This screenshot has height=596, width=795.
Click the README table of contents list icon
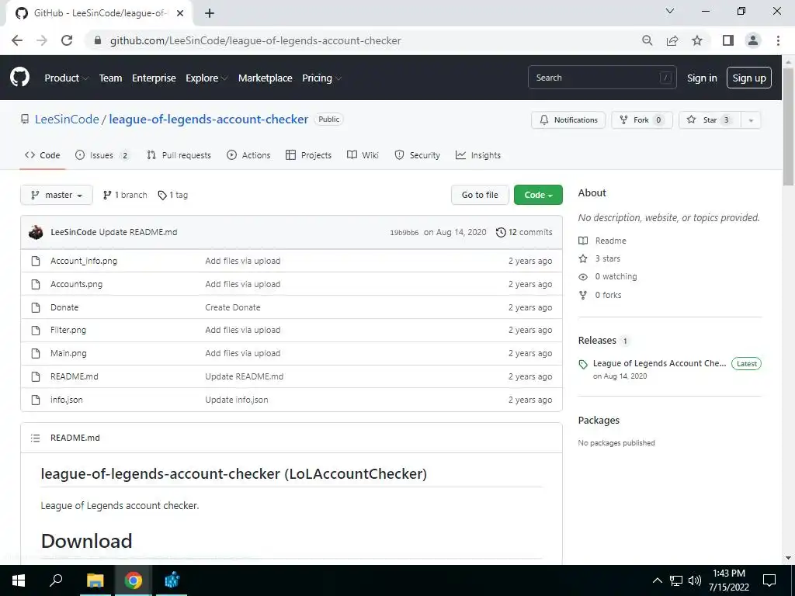point(35,438)
